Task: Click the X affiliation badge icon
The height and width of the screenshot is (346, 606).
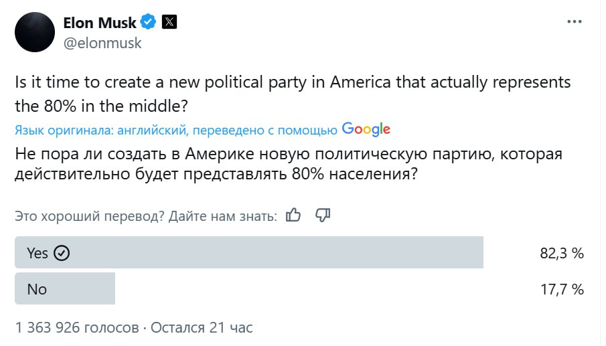Action: [x=170, y=23]
